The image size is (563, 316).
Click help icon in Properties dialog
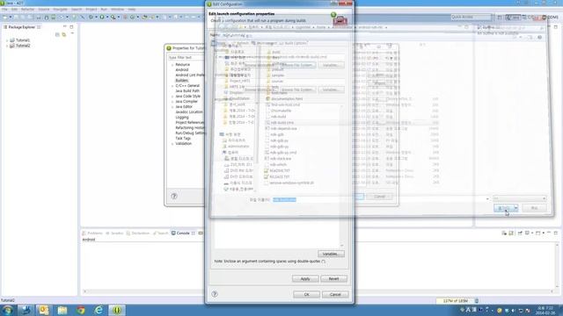coord(174,196)
